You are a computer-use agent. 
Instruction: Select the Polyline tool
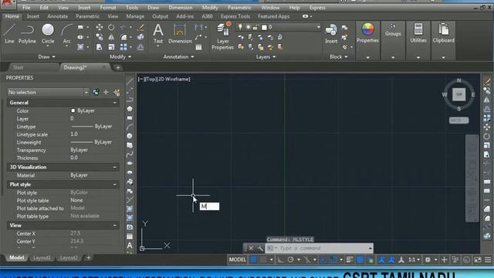coord(27,33)
